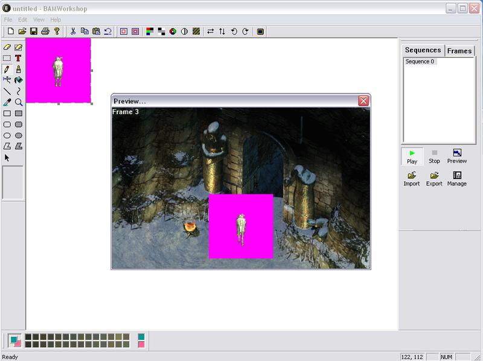Image resolution: width=483 pixels, height=361 pixels.
Task: Click the single red square frame icon
Action: pos(124,31)
